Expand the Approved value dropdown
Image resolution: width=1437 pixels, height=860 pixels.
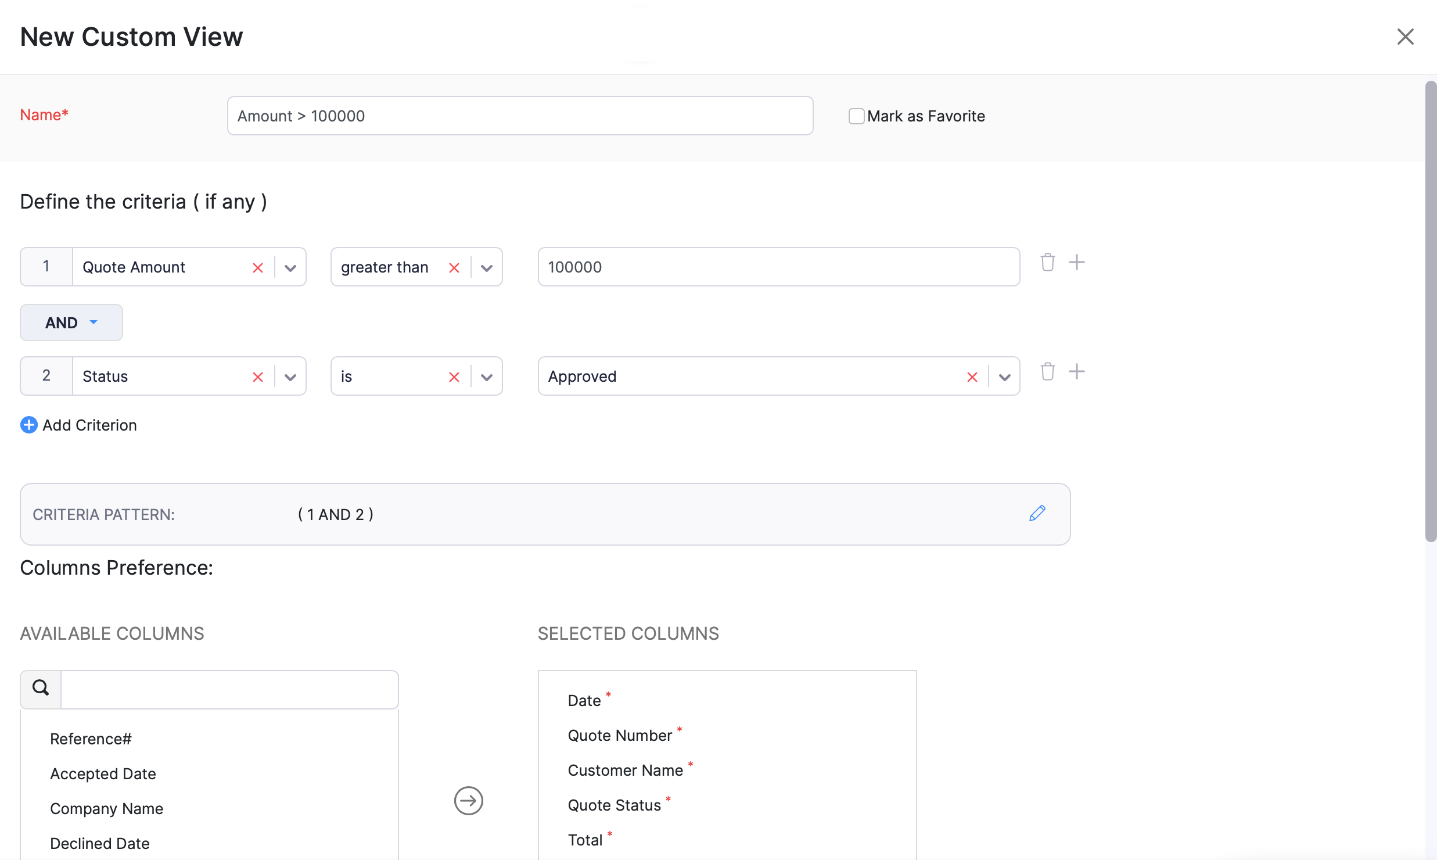tap(1004, 377)
